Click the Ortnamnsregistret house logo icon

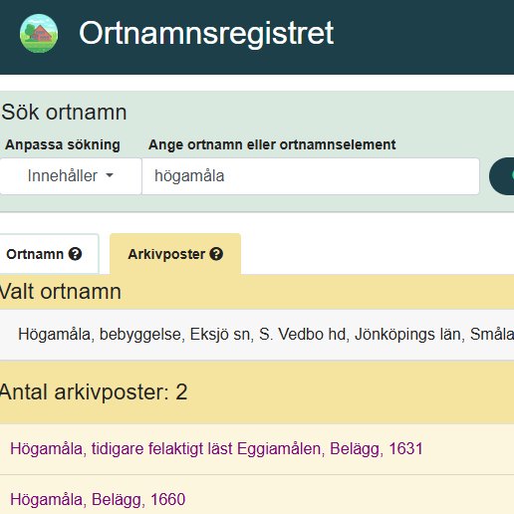[39, 33]
